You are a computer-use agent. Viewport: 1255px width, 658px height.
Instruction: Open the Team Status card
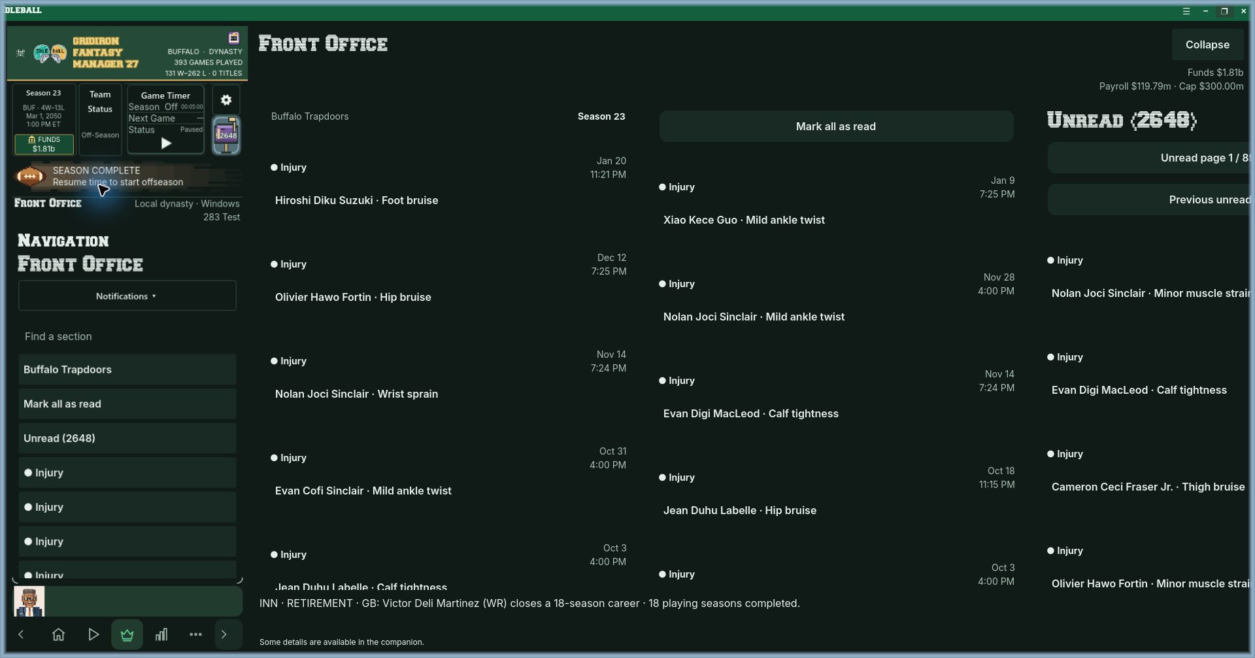click(x=100, y=120)
